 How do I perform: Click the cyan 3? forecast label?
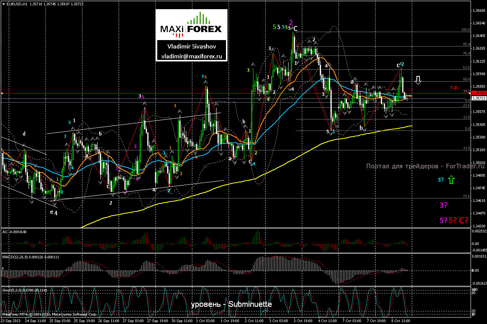click(x=441, y=179)
